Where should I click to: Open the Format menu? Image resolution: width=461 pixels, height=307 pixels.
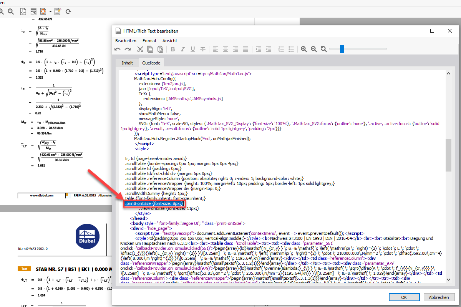(149, 41)
